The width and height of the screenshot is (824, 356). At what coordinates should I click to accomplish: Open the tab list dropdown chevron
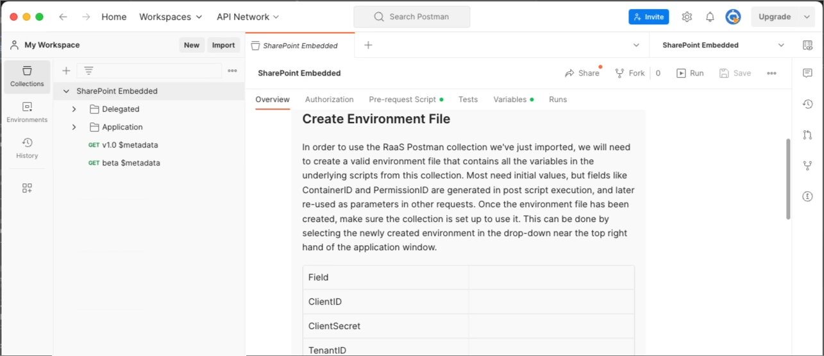[636, 45]
